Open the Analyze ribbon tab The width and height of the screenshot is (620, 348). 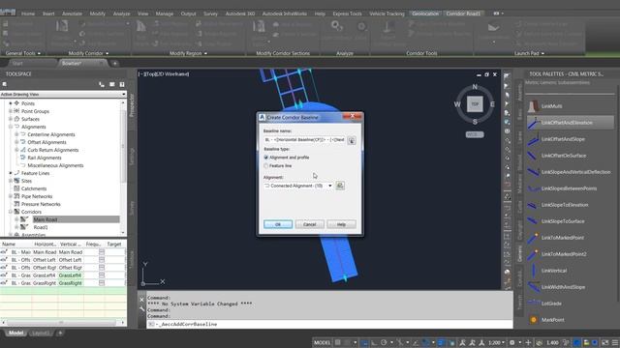tap(121, 14)
